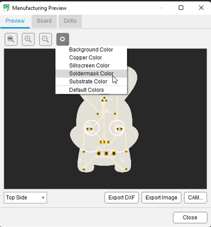
Task: Open the Drills tab
Action: [70, 21]
